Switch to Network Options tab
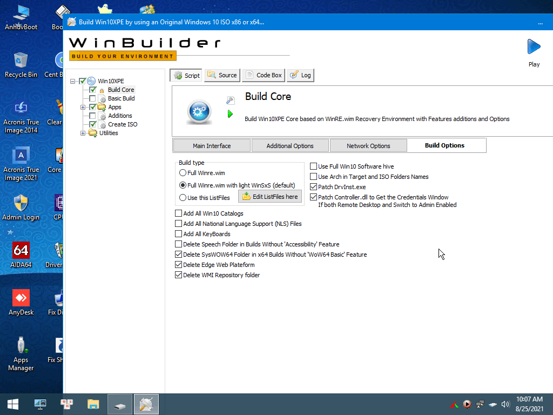This screenshot has height=415, width=553. pyautogui.click(x=368, y=146)
